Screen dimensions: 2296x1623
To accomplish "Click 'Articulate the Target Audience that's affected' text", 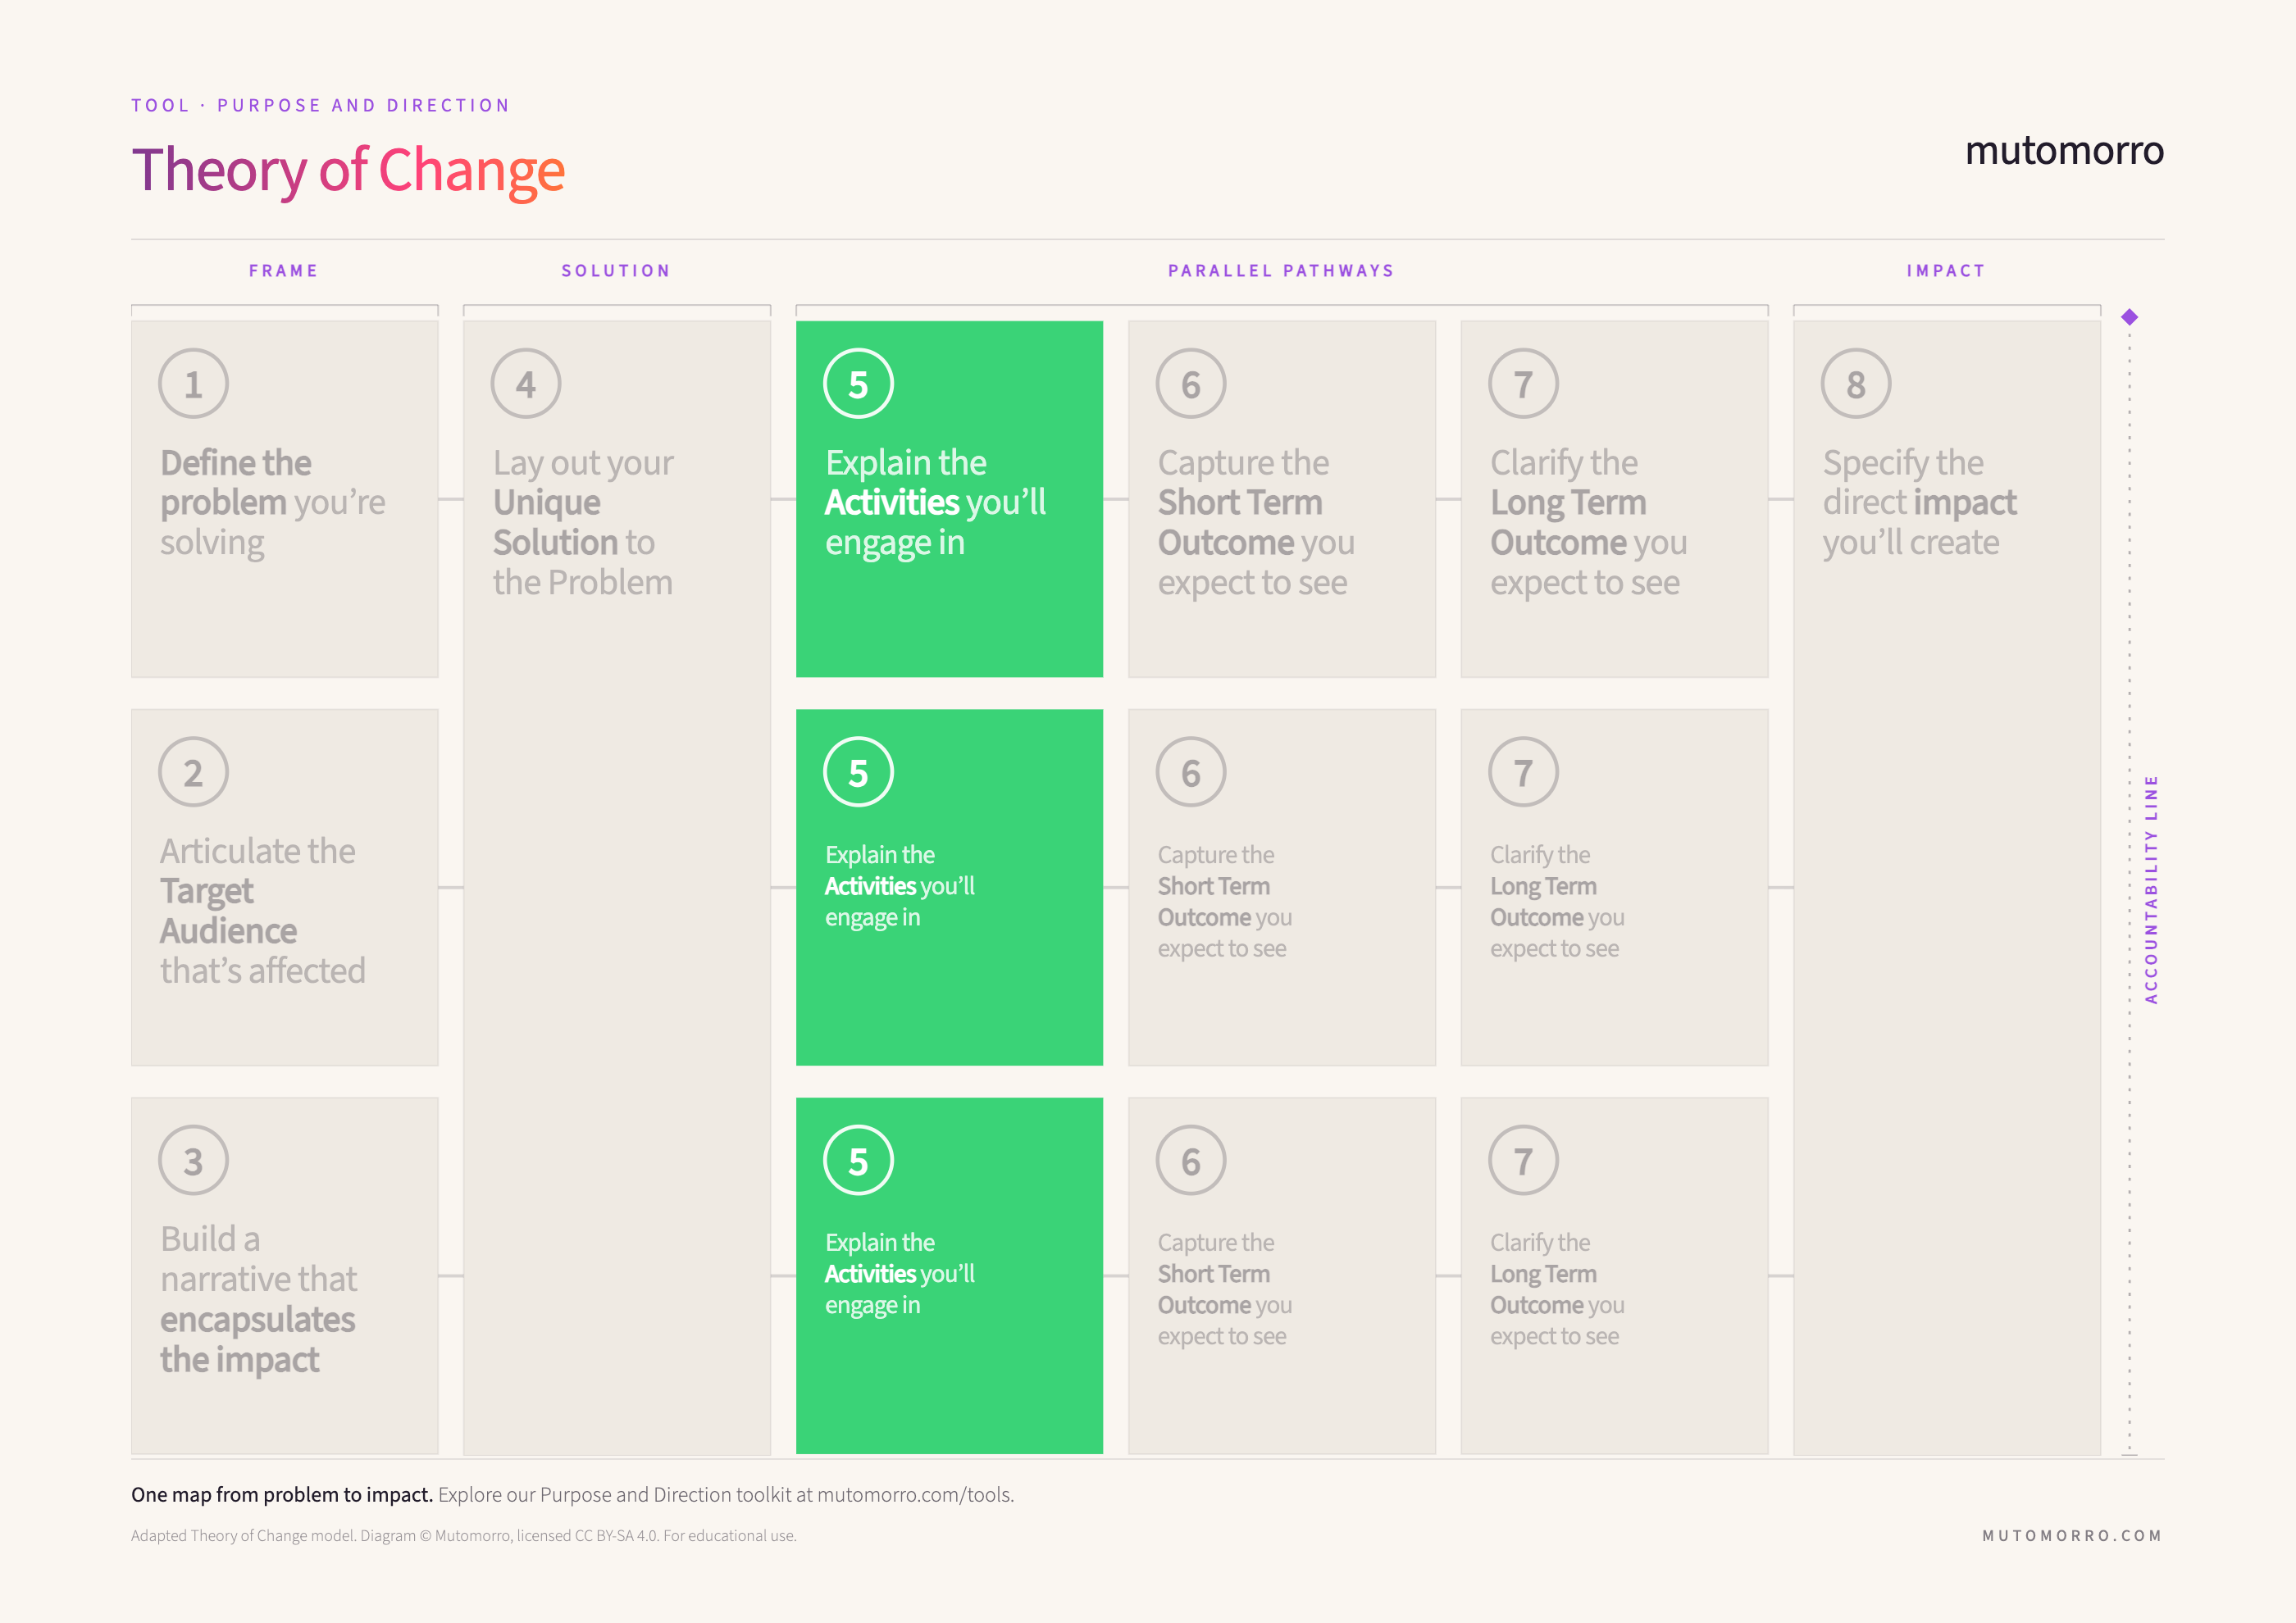I will [x=263, y=911].
